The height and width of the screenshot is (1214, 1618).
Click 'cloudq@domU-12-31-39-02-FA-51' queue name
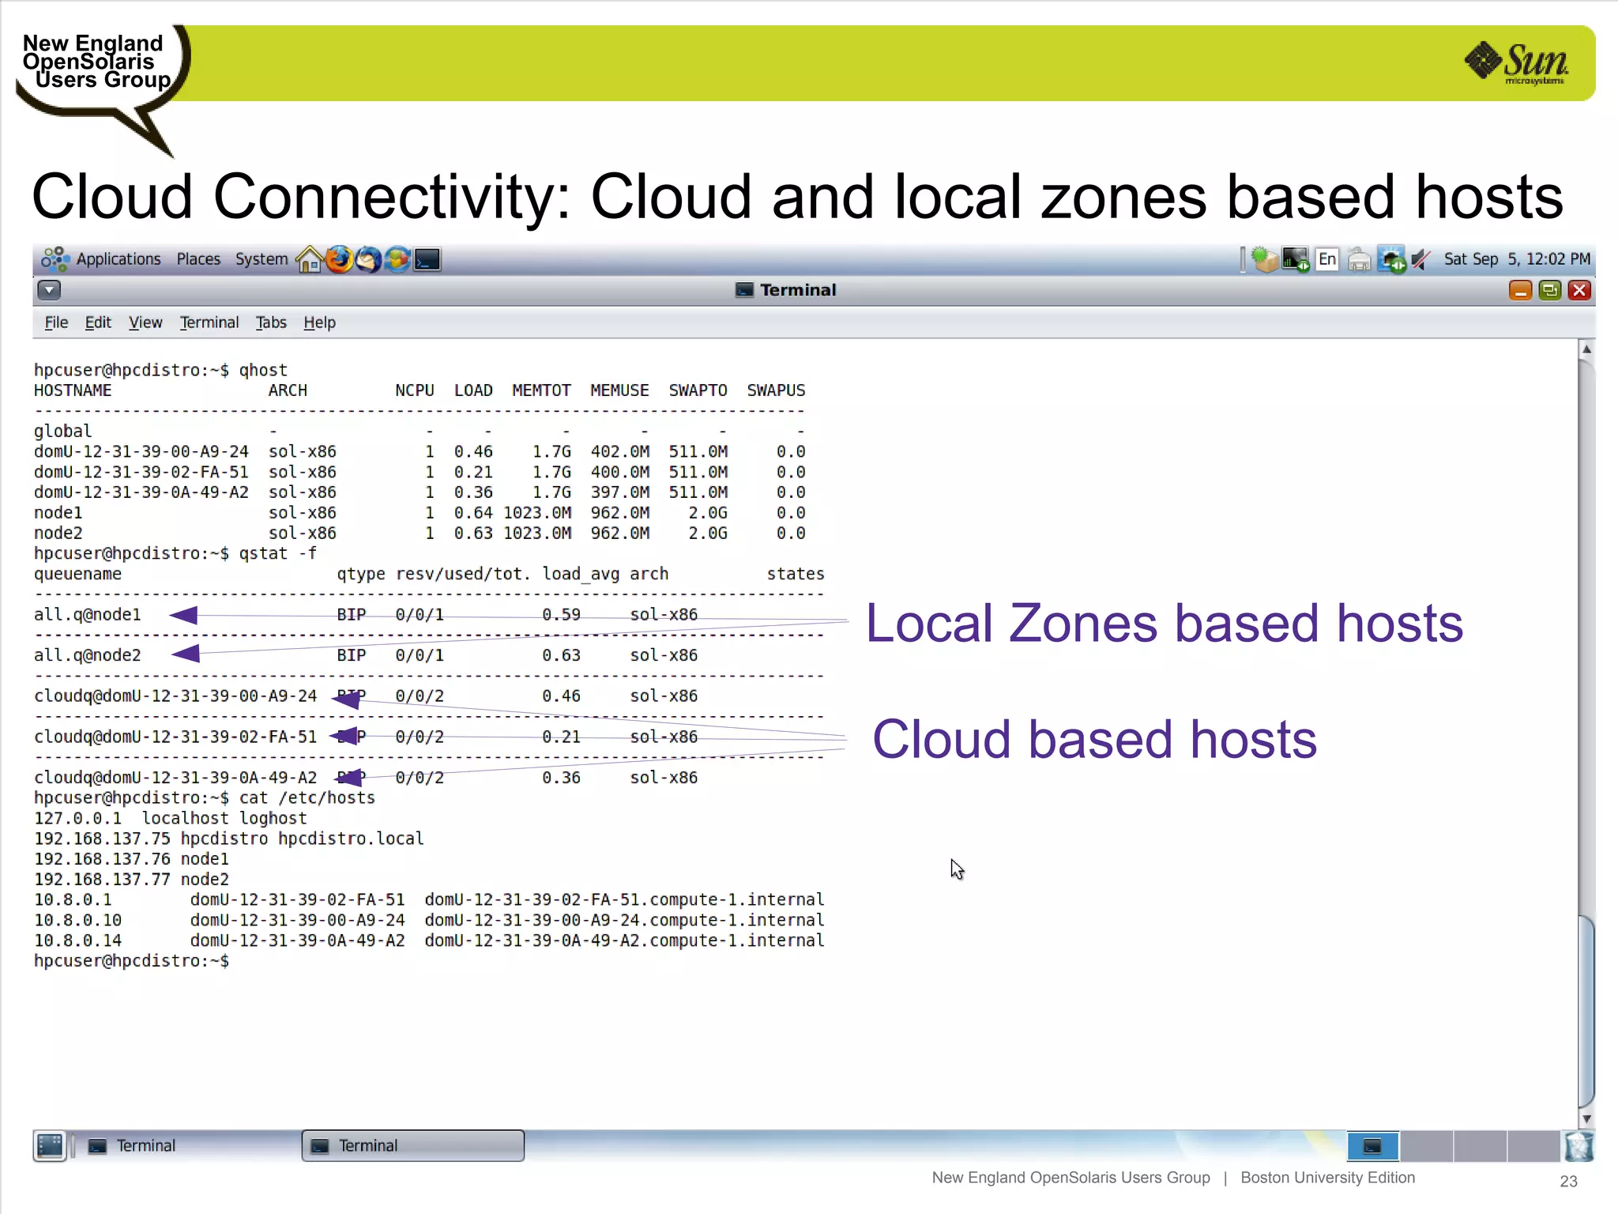tap(175, 737)
